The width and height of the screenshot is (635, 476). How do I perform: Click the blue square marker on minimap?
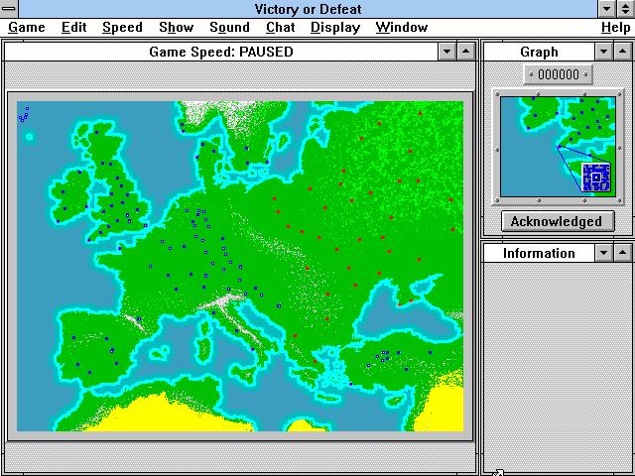[595, 178]
